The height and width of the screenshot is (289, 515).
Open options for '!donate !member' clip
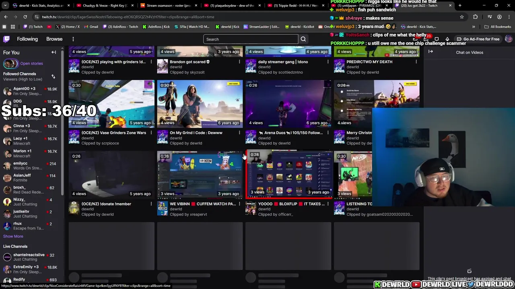(151, 204)
